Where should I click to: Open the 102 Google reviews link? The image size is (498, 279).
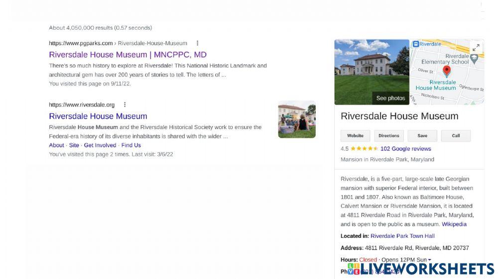click(x=405, y=149)
